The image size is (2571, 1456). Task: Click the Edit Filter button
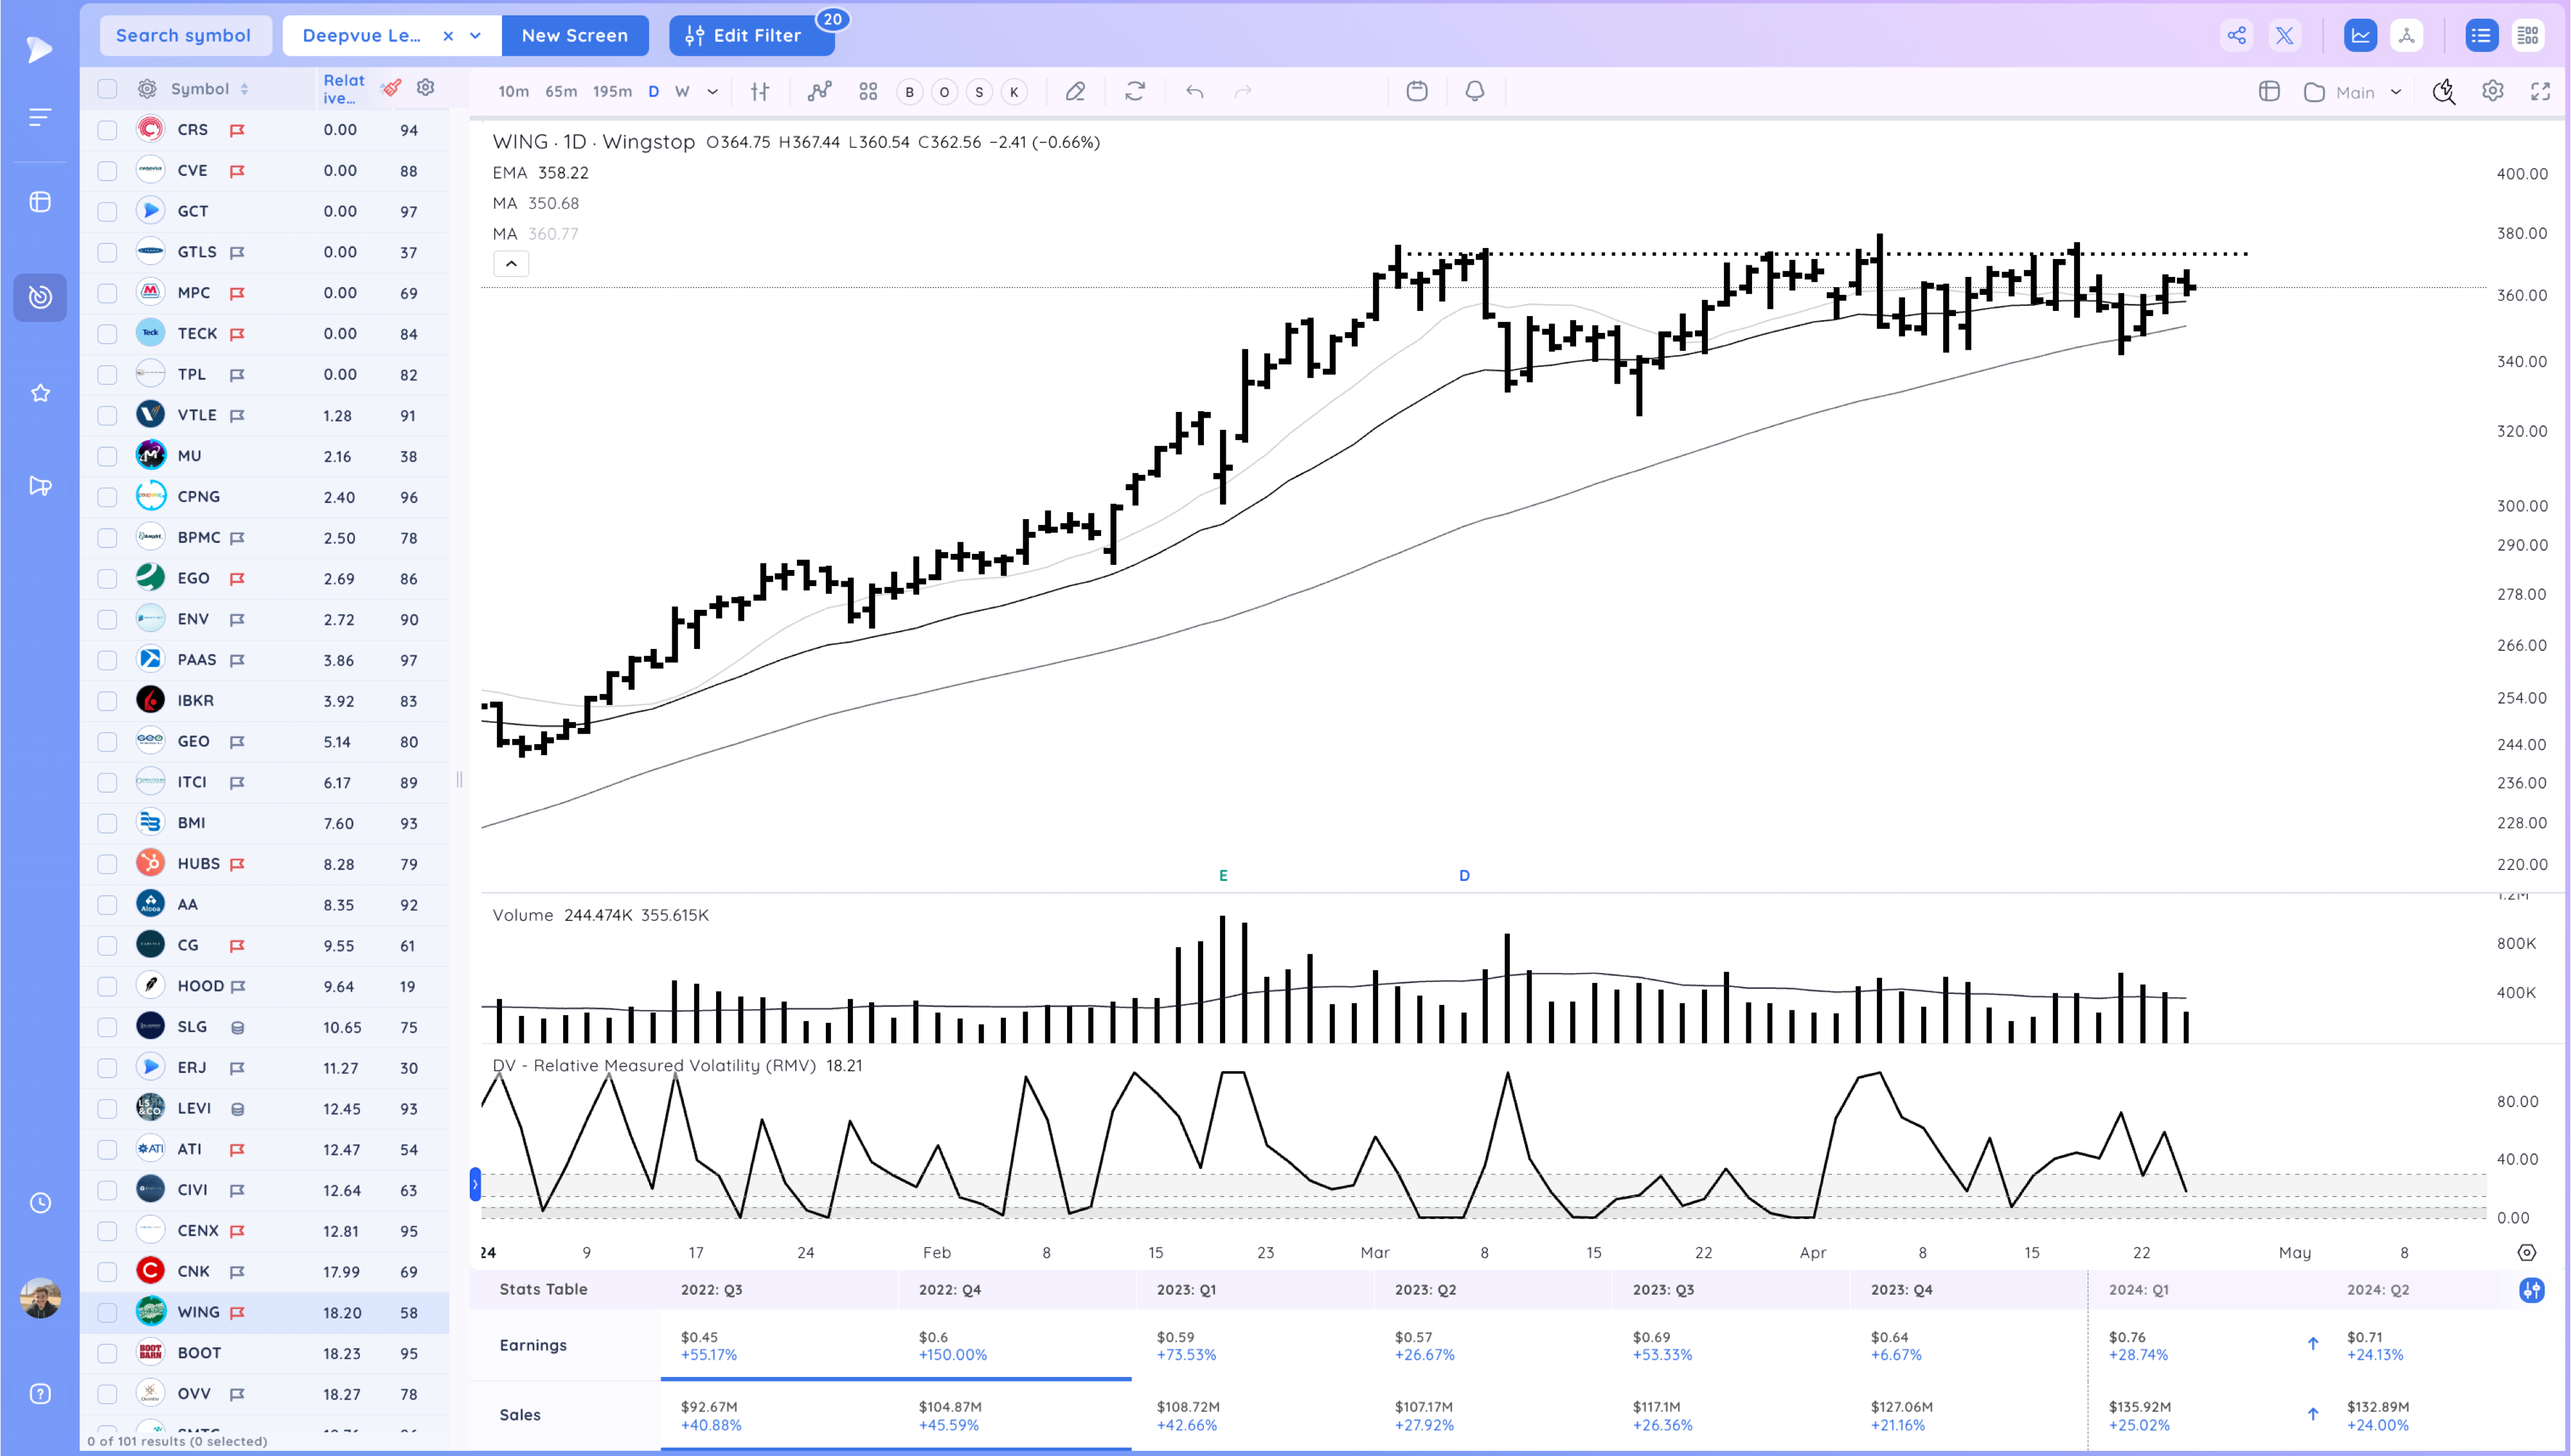[x=751, y=36]
